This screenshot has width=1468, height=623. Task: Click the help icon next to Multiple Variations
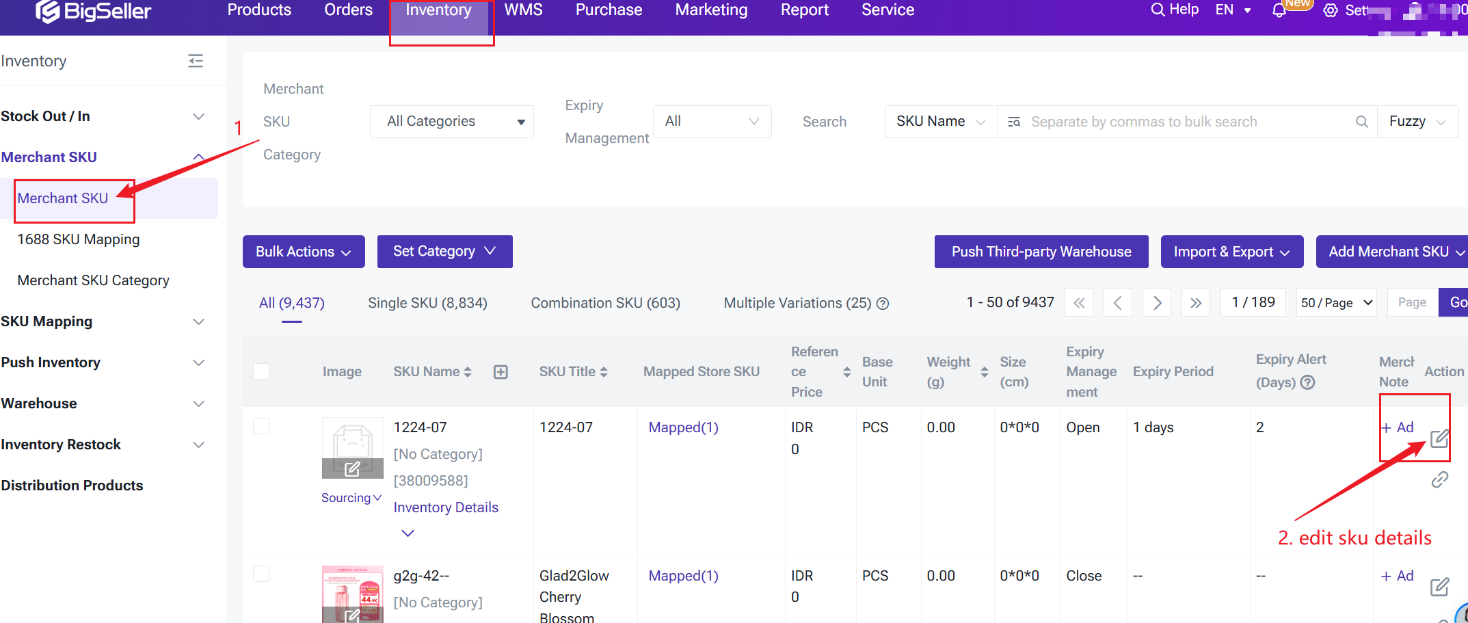click(x=883, y=304)
